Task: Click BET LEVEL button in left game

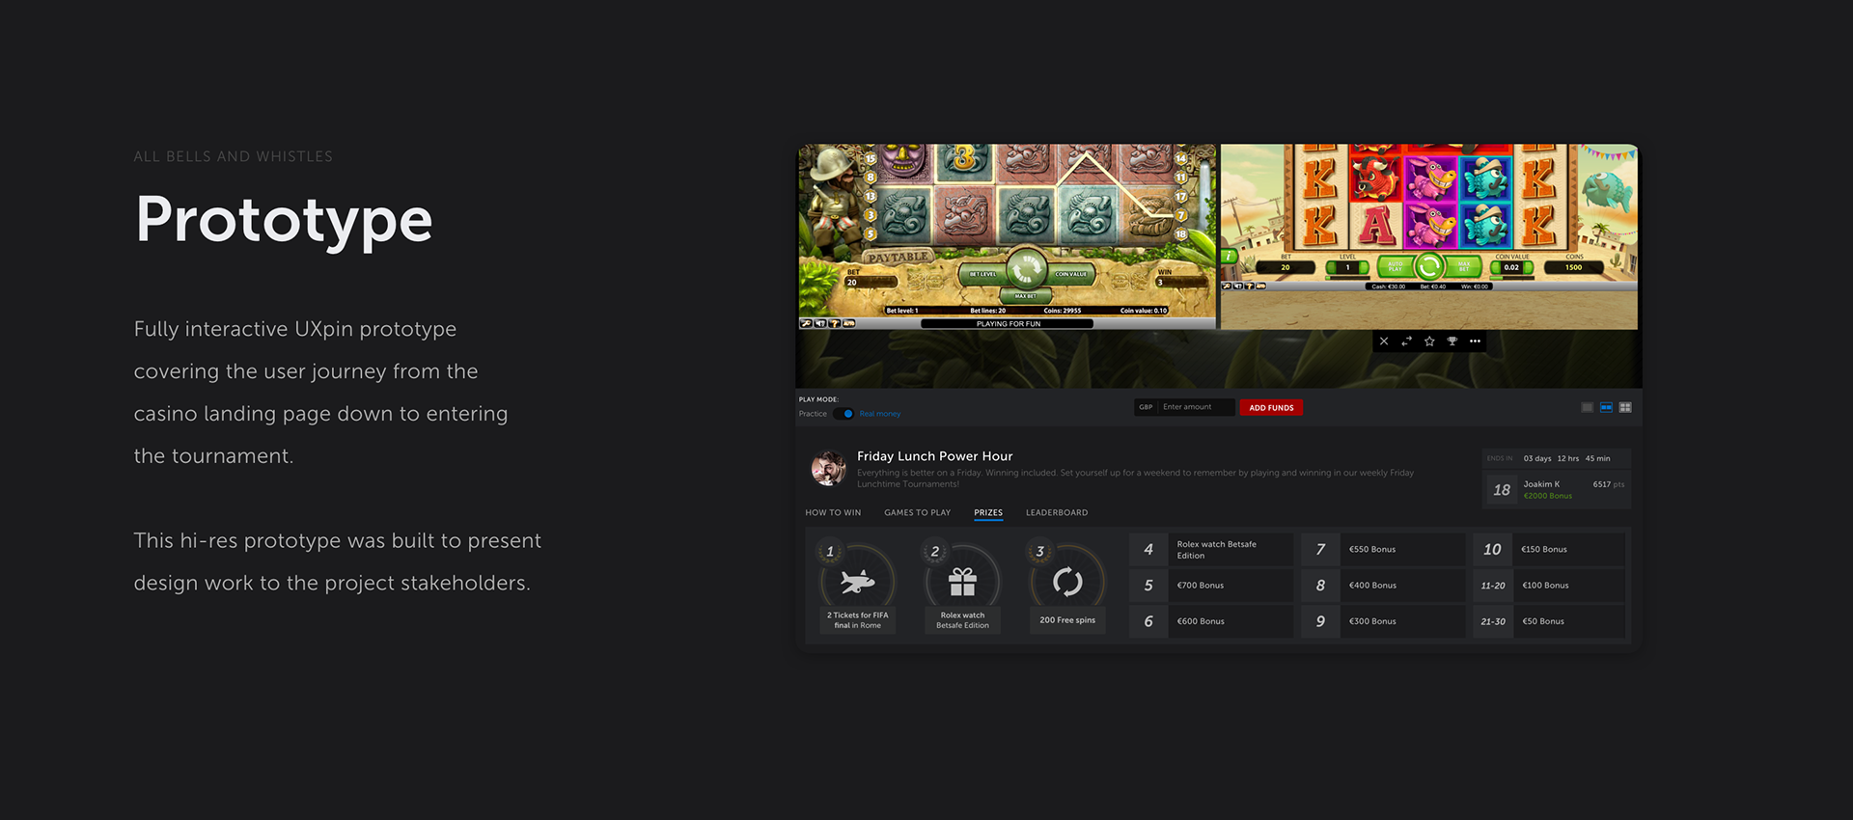Action: 982,274
